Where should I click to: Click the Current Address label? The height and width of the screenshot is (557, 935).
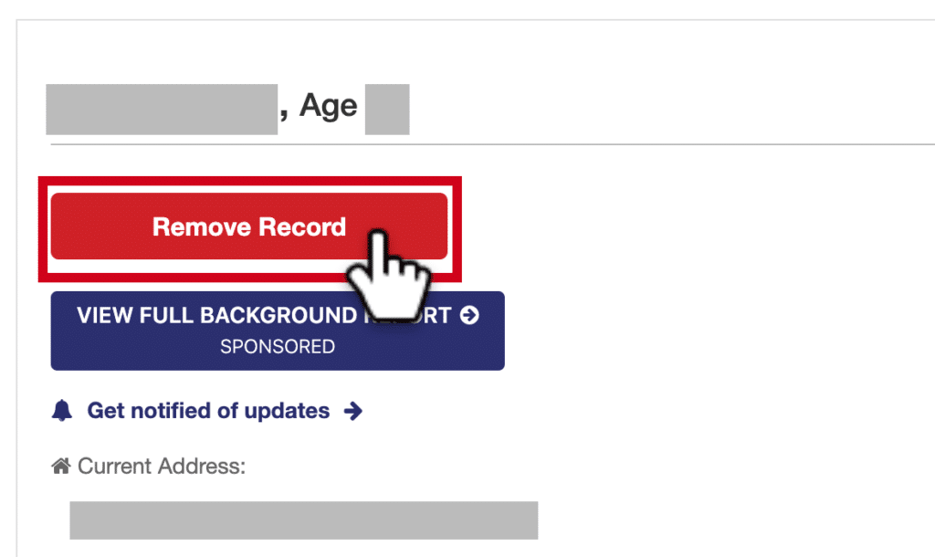pyautogui.click(x=162, y=466)
